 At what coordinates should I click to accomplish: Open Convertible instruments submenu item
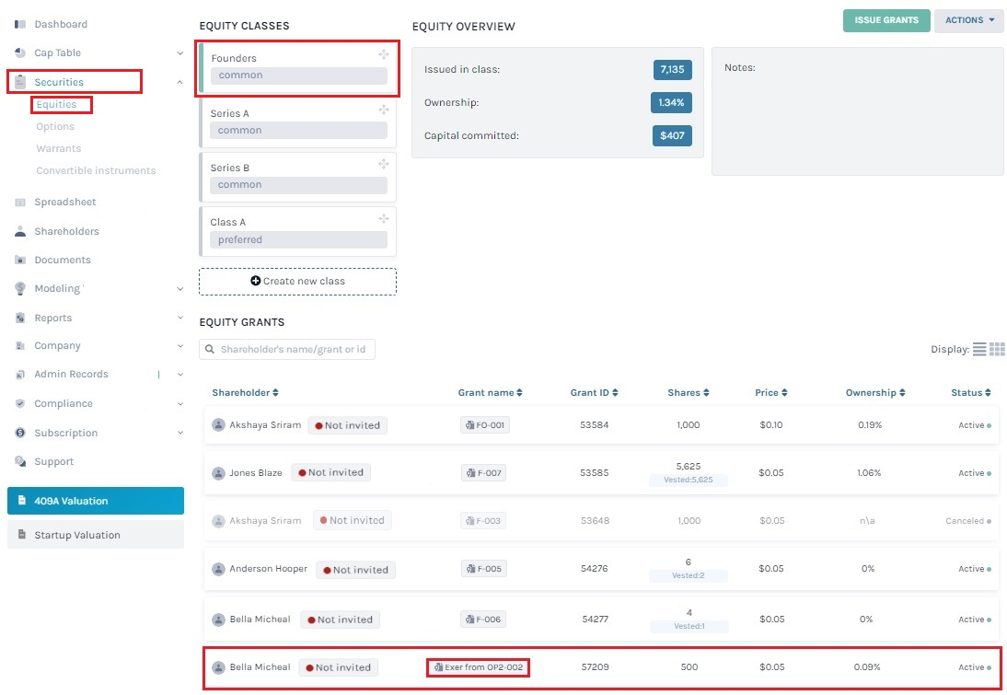[96, 170]
